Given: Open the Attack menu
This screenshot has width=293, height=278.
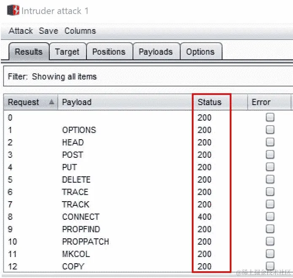Looking at the screenshot, I should 21,31.
